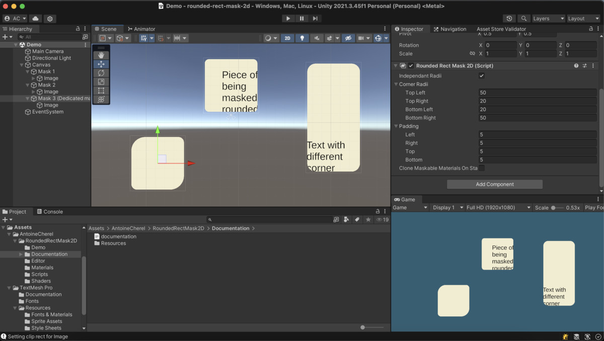Screen dimensions: 604x341
Task: Open the Display 1 dropdown
Action: [447, 208]
